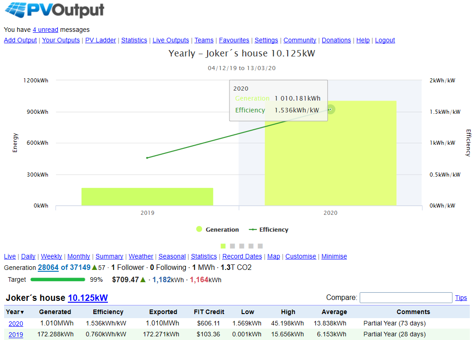Click the 2020 efficiency line point
The width and height of the screenshot is (473, 340).
coord(331,109)
